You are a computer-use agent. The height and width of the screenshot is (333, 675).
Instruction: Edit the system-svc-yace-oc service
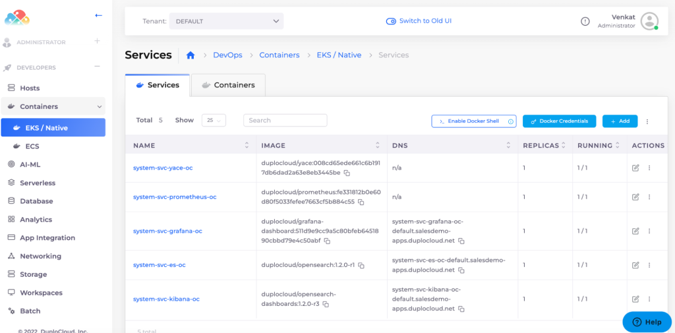click(x=635, y=168)
